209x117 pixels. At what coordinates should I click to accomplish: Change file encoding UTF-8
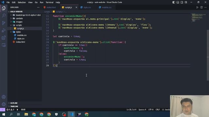(151, 110)
